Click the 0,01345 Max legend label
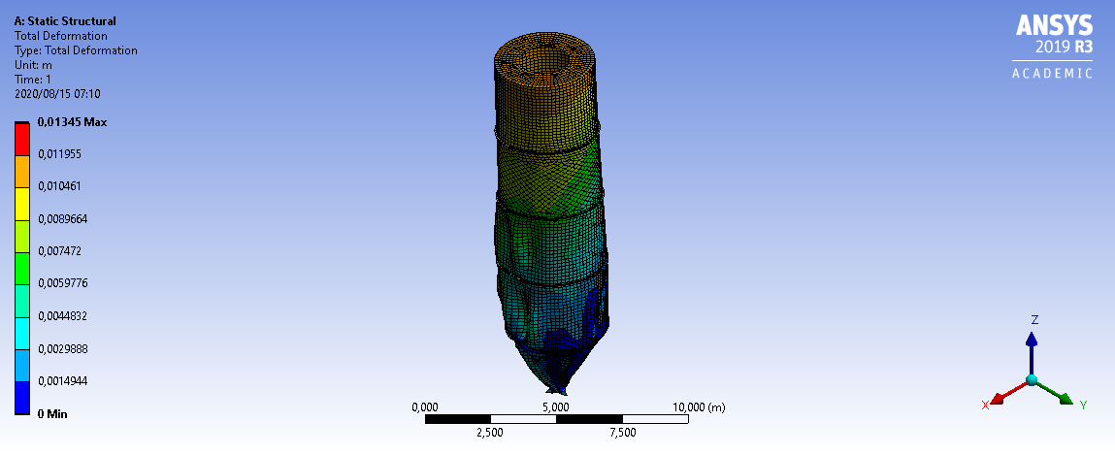The image size is (1115, 455). pos(72,122)
